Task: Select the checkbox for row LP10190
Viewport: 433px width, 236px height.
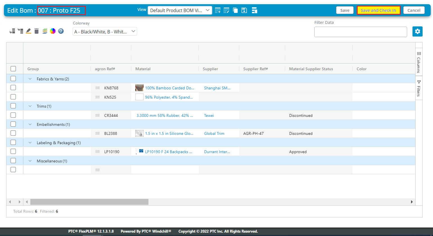Action: (x=13, y=151)
